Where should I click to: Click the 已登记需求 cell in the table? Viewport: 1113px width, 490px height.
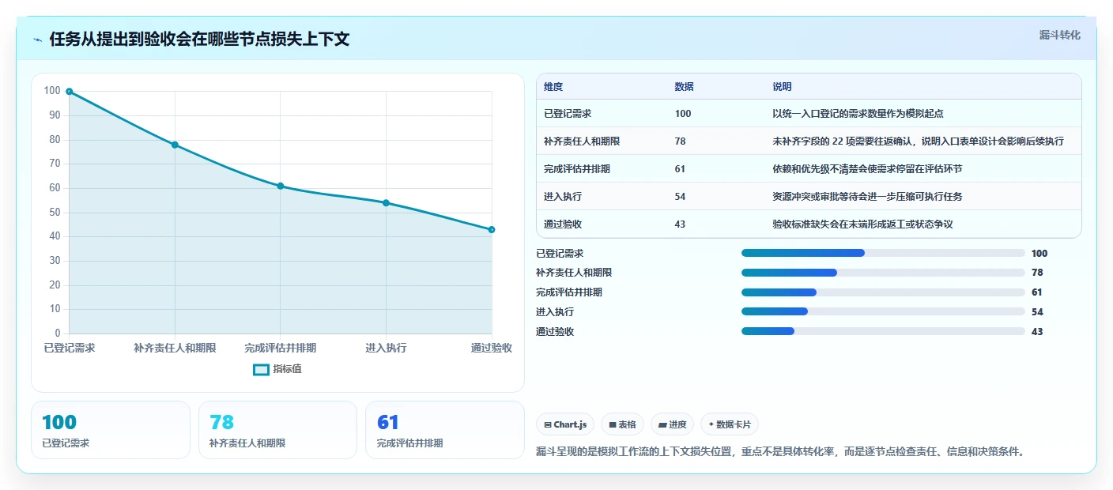click(568, 114)
